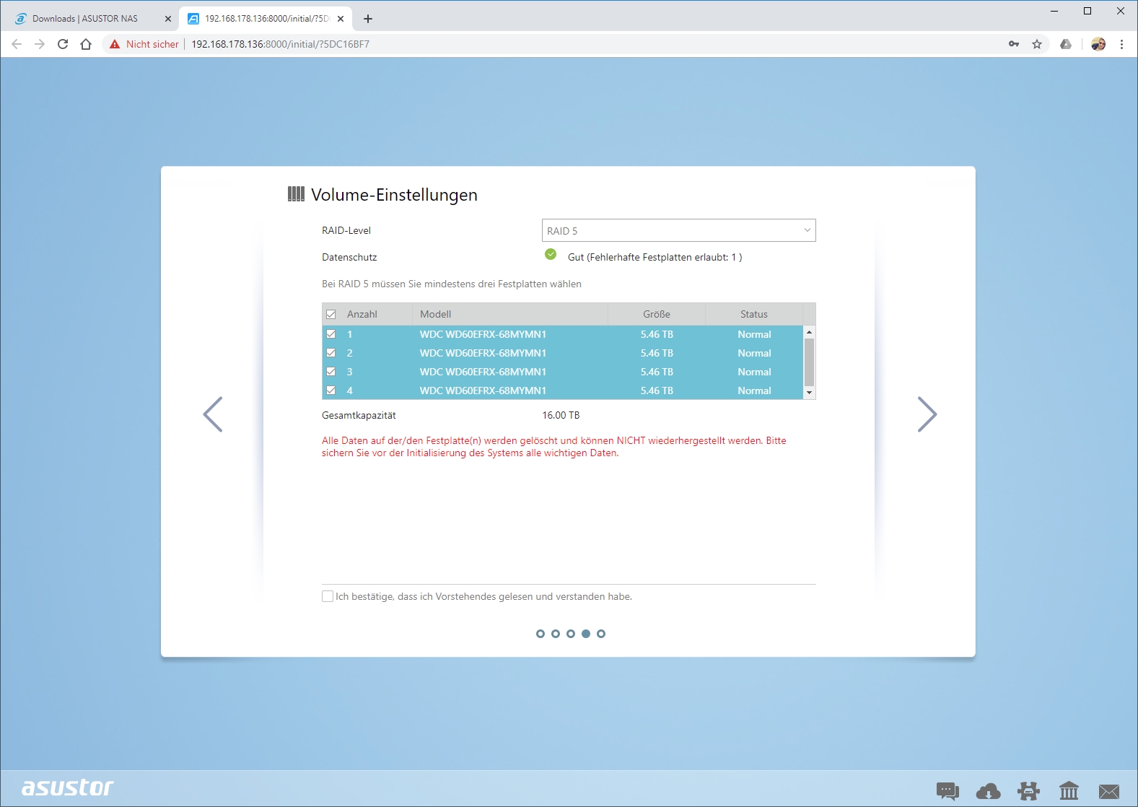This screenshot has height=807, width=1138.
Task: Click disk 3 size 5.46 TB
Action: point(657,372)
